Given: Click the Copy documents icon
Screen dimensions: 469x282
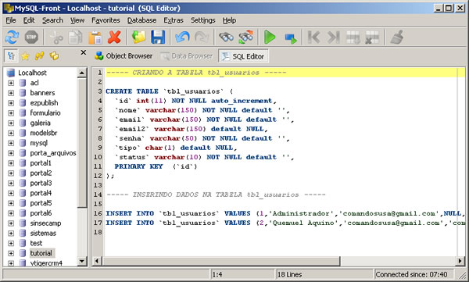Looking at the screenshot, I should (76, 37).
